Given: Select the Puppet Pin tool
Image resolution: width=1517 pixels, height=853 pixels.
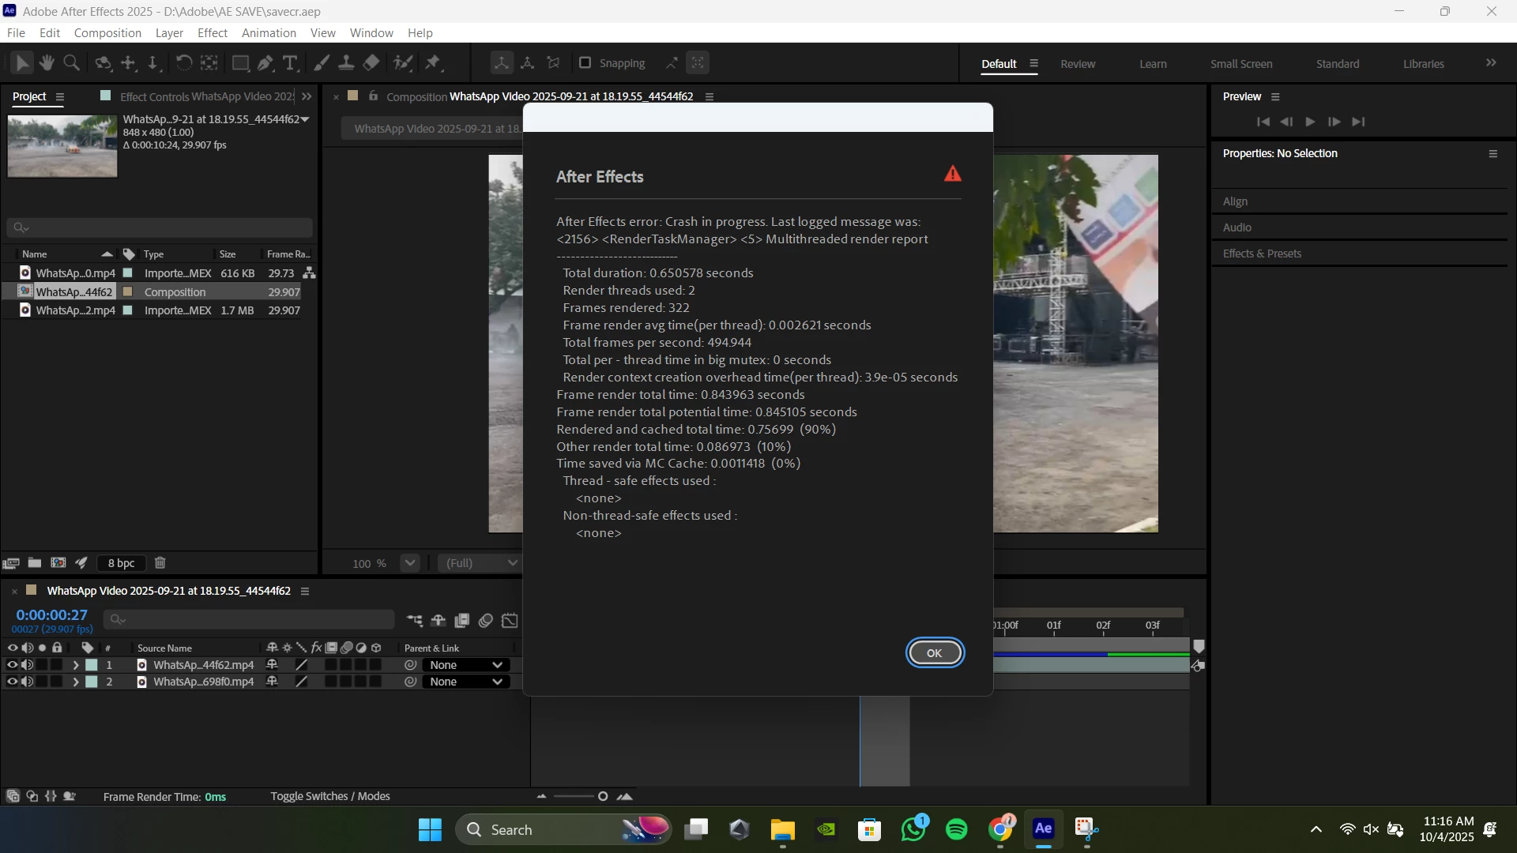Looking at the screenshot, I should (x=433, y=62).
